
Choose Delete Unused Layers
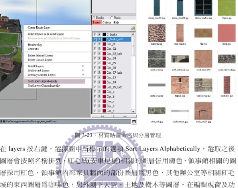click(40, 60)
